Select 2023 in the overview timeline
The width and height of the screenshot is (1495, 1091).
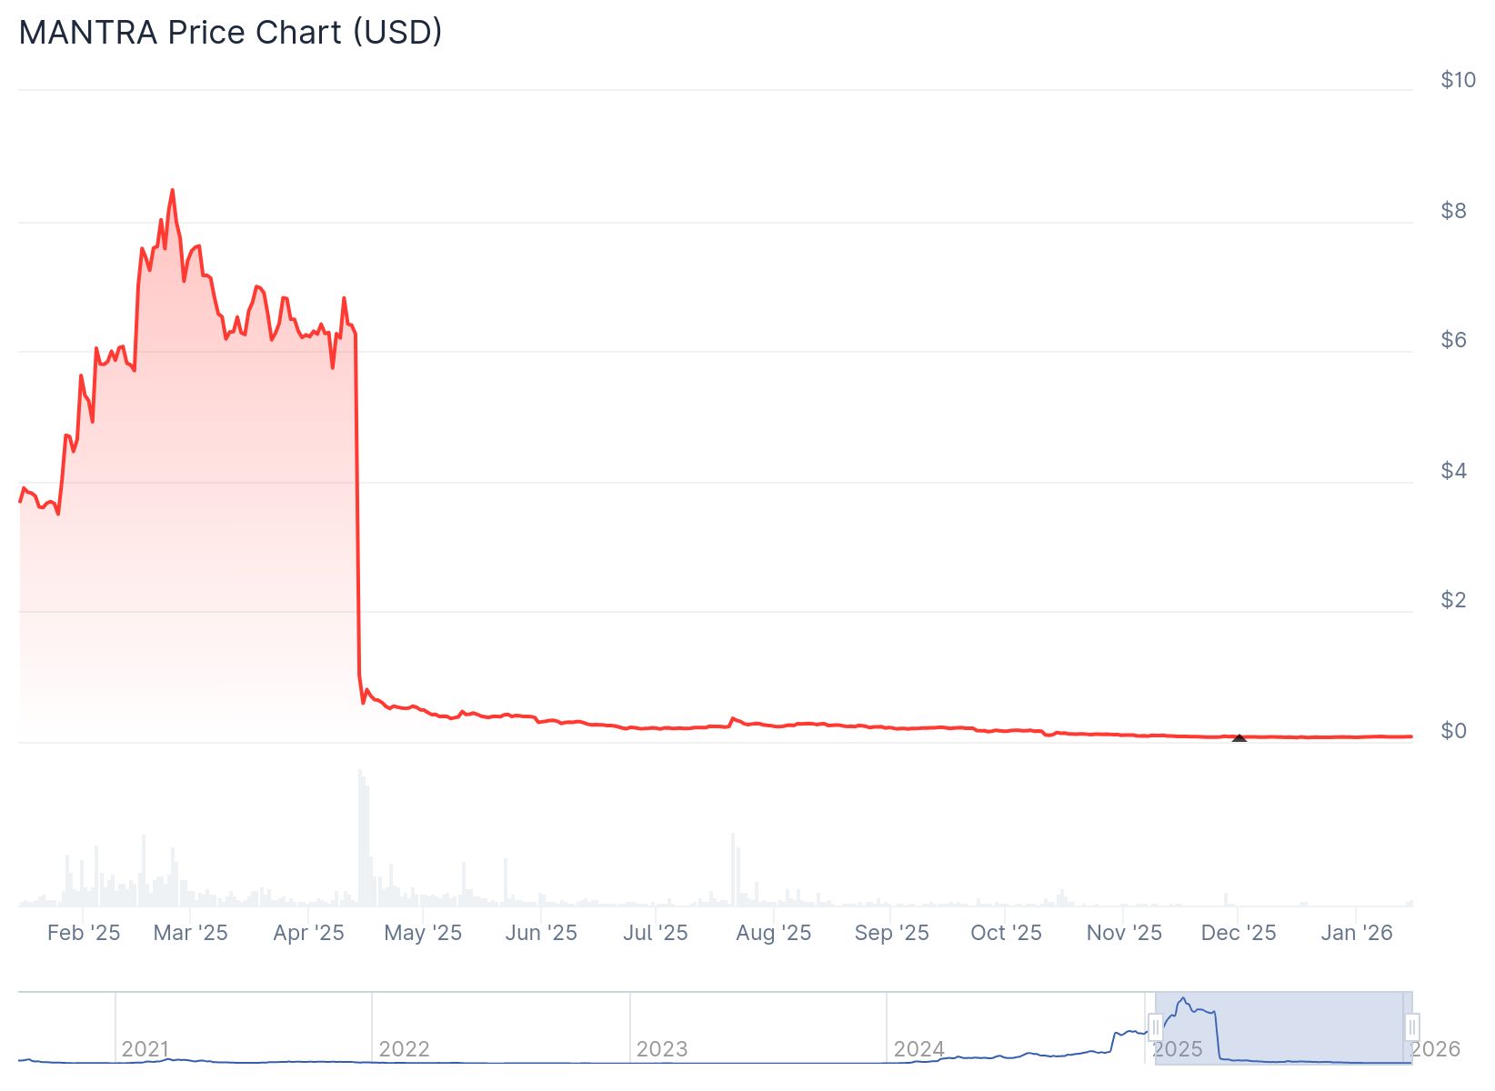662,1049
